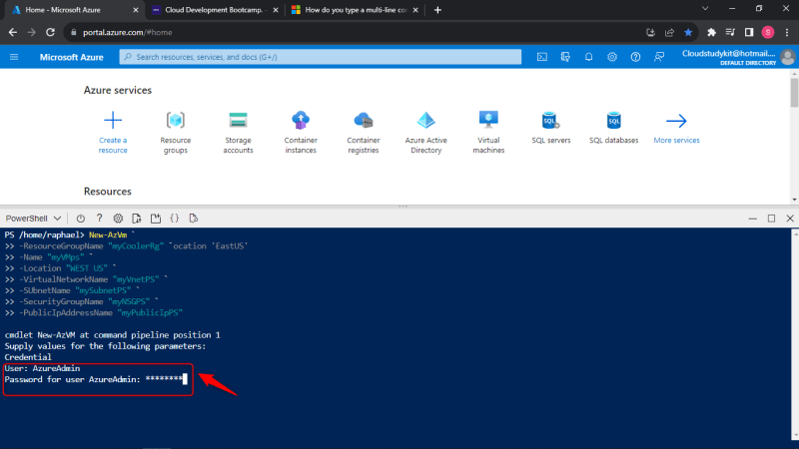Open Cloud Shell from the top bar

point(541,57)
